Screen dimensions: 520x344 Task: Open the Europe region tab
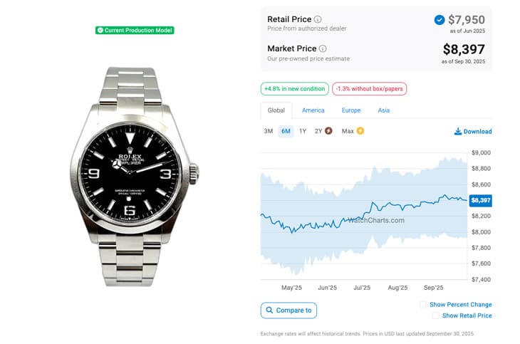[x=350, y=110]
